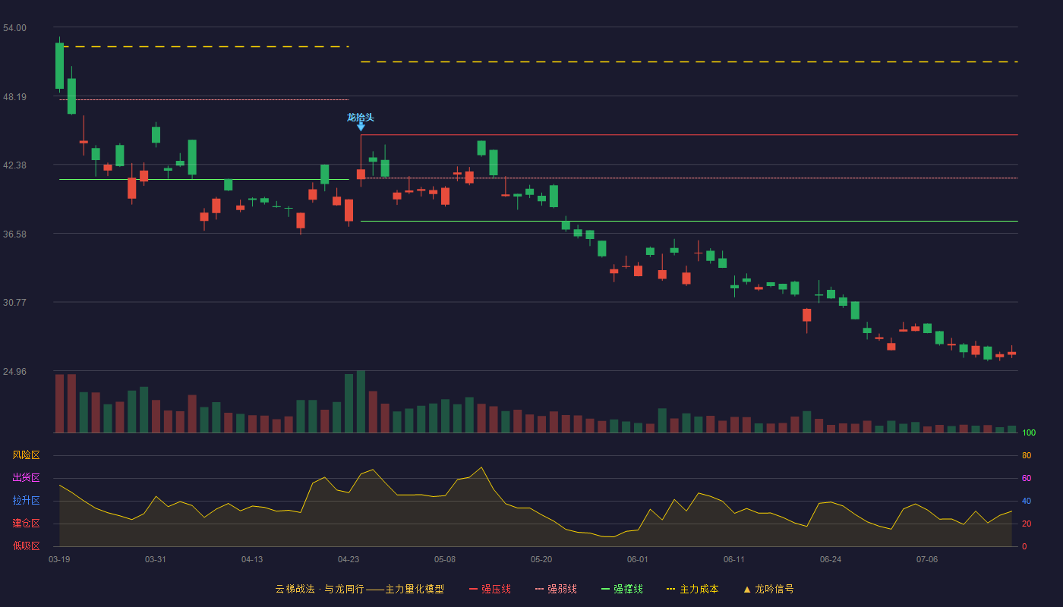Click the 60 indicator scale value
This screenshot has height=607, width=1063.
tap(1027, 478)
